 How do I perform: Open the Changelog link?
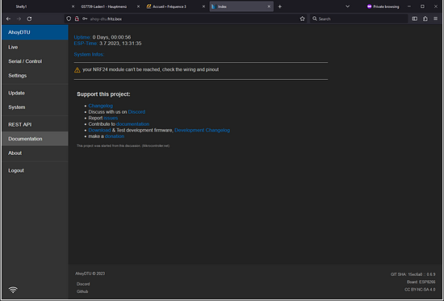coord(101,106)
